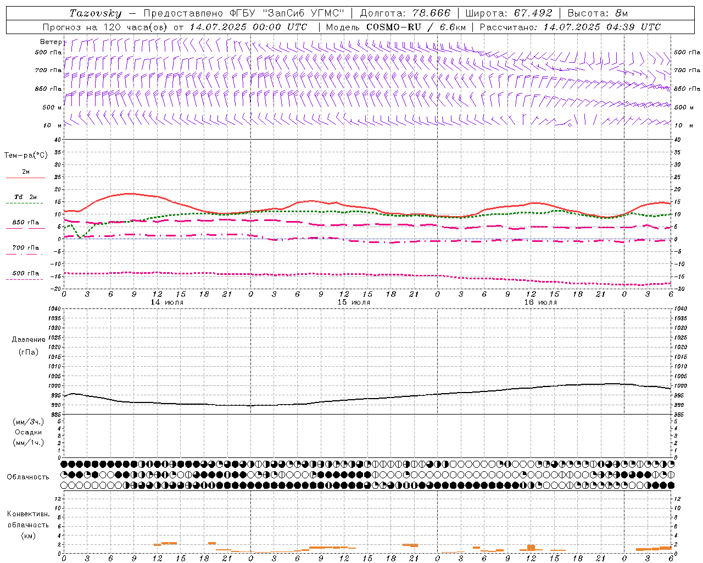Click the Конвективн. convective cloud label

(28, 514)
